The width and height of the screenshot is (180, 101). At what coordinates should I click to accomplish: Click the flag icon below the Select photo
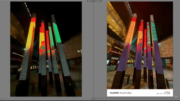pos(1,99)
